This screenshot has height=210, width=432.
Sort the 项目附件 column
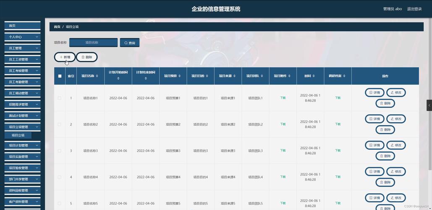(289, 76)
